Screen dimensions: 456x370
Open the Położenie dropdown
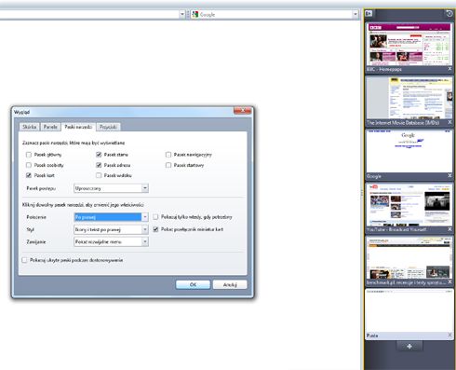tap(111, 217)
